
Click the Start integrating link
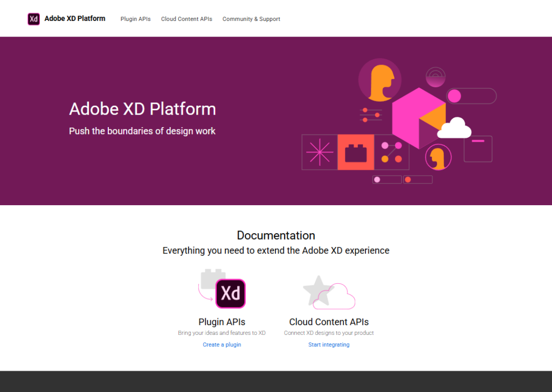point(329,344)
